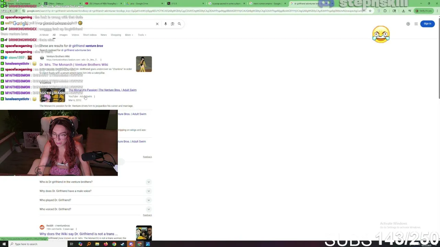Viewport: 440px width, 247px height.
Task: Expand 'Who played Dr. Girlfriend?' question
Action: tap(96, 200)
